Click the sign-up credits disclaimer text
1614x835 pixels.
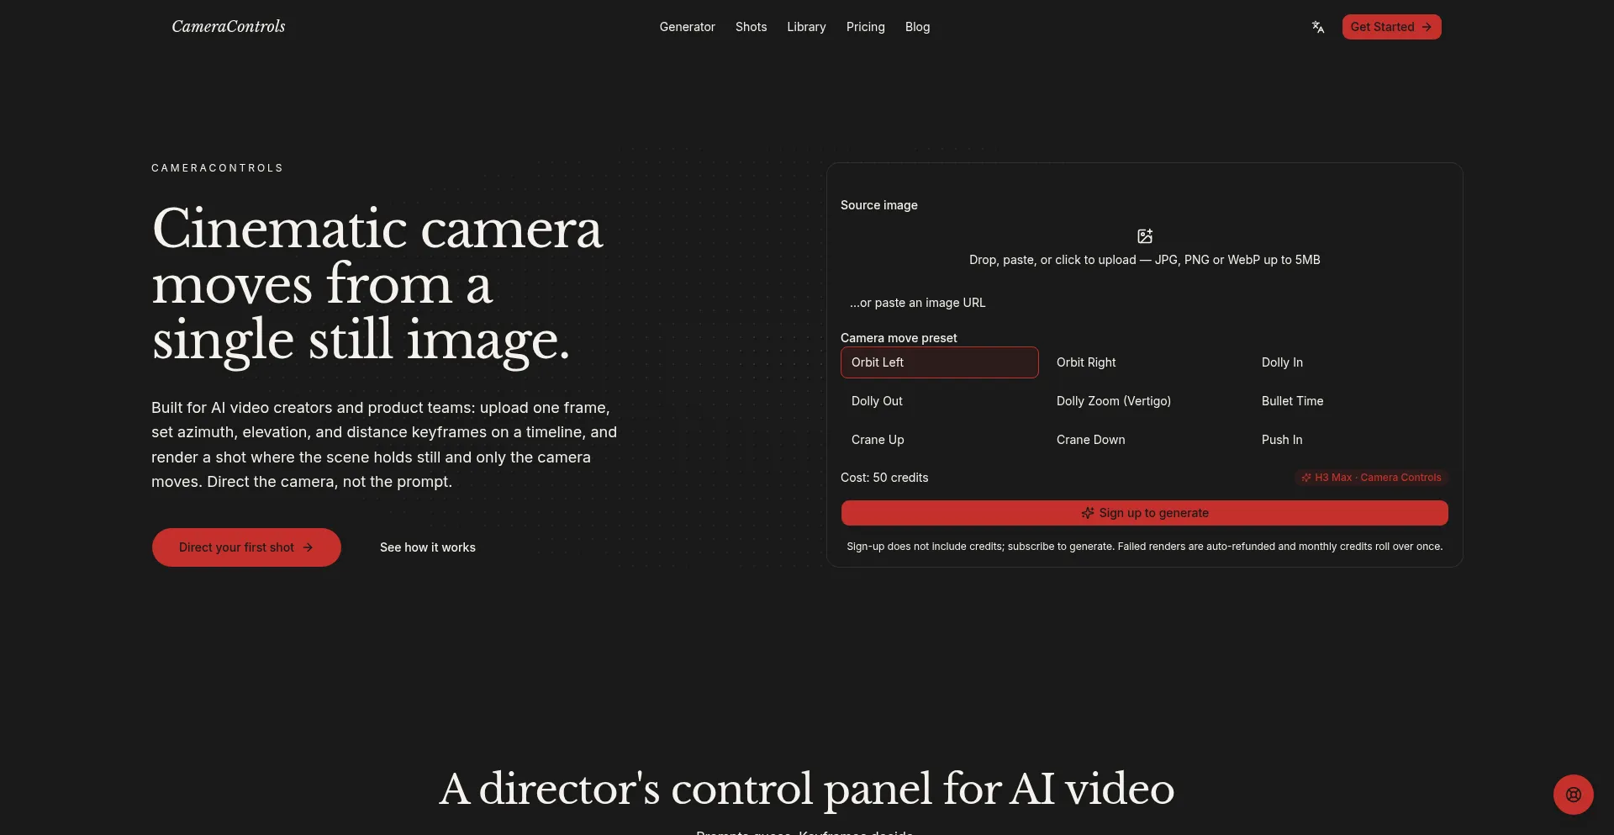[1145, 547]
